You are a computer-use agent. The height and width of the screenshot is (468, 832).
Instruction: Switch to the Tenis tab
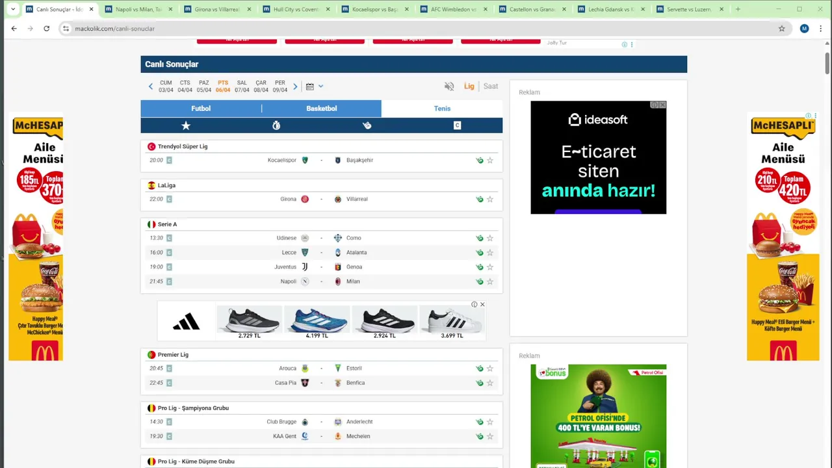442,109
